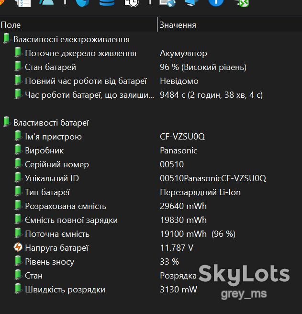Click the blue pie chart toolbar icon

82,3
